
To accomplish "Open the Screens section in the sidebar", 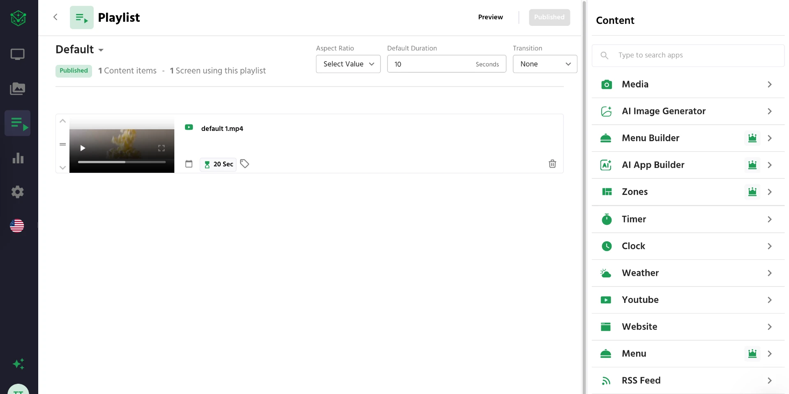I will tap(17, 54).
